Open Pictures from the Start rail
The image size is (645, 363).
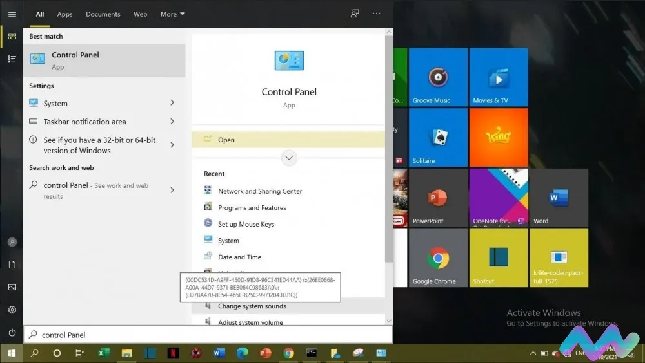[12, 288]
